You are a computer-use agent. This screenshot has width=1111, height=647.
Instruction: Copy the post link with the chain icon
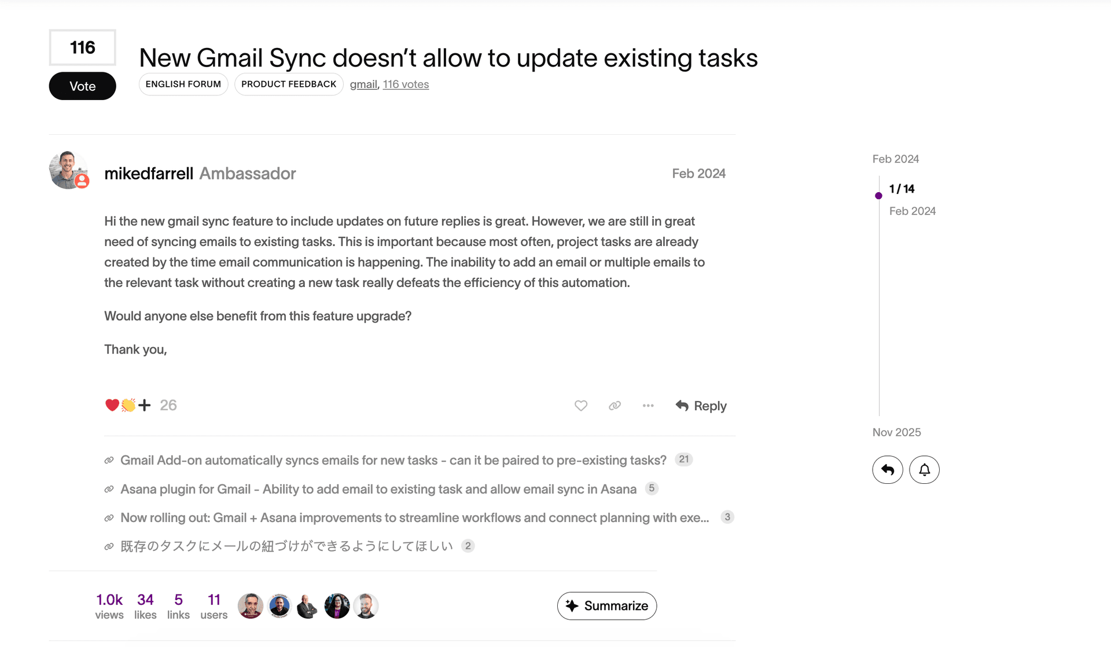pos(615,406)
